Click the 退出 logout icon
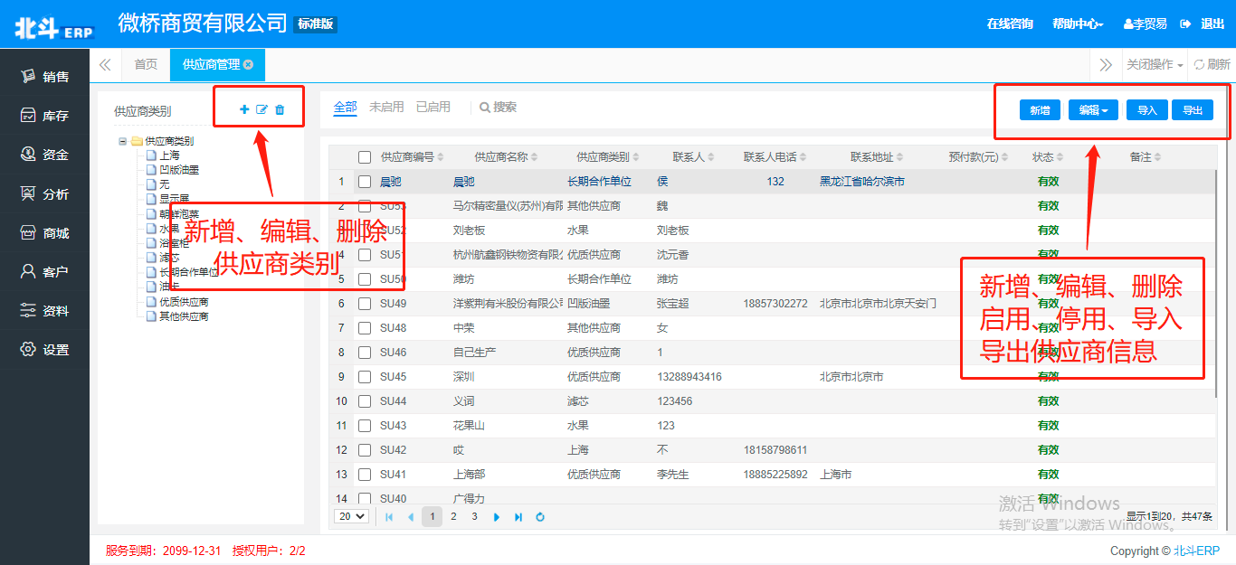This screenshot has width=1236, height=565. click(1185, 24)
